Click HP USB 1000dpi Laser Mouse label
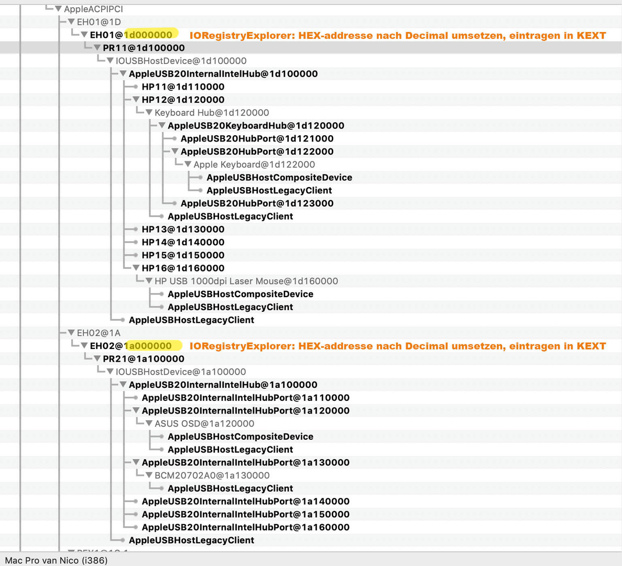The width and height of the screenshot is (622, 566). coord(246,281)
